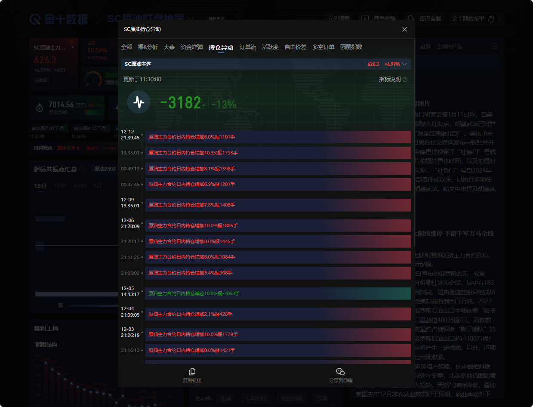Viewport: 533px width, 407px height.
Task: Switch to the 全部 tab
Action: pyautogui.click(x=126, y=47)
